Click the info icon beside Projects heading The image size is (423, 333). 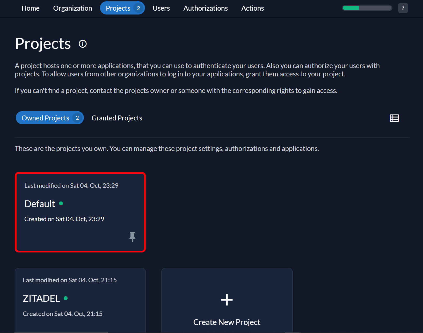(83, 44)
